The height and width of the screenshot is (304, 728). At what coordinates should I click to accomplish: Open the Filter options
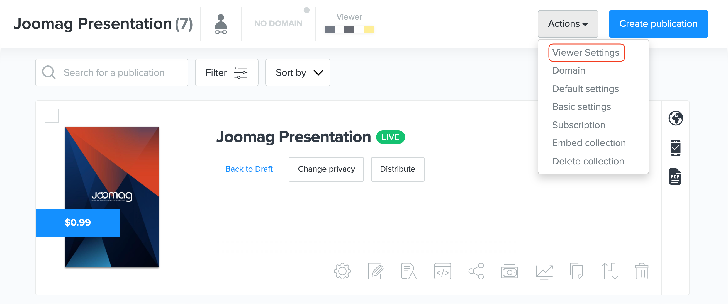(x=227, y=73)
